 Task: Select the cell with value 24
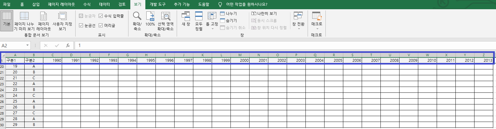(15, 96)
